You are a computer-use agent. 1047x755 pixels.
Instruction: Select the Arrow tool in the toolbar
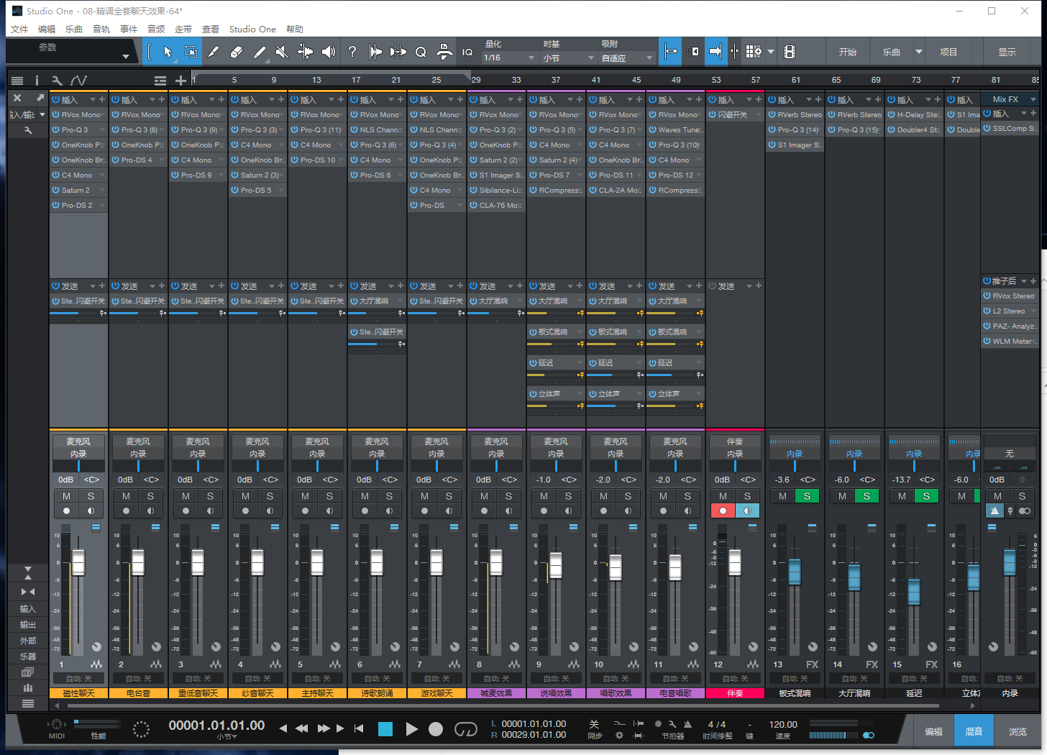(x=168, y=52)
